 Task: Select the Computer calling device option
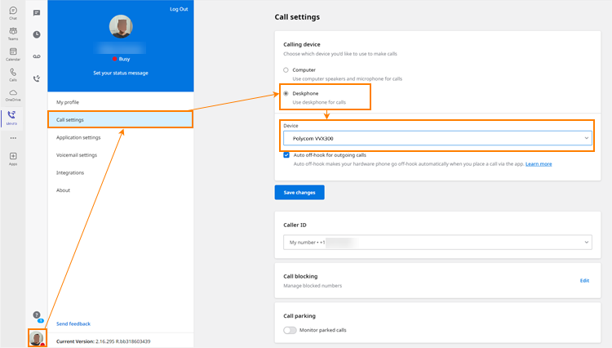[286, 70]
